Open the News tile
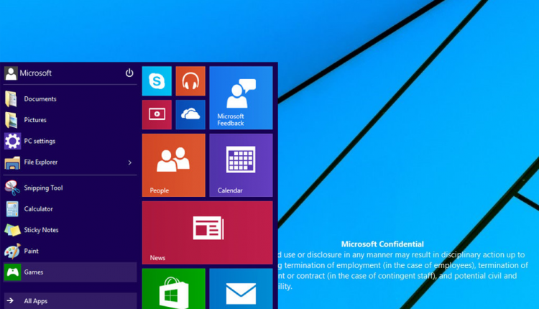The height and width of the screenshot is (309, 539). 207,233
